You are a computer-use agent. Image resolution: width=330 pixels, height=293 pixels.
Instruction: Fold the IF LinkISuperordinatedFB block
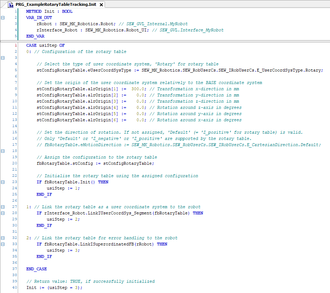[3, 244]
